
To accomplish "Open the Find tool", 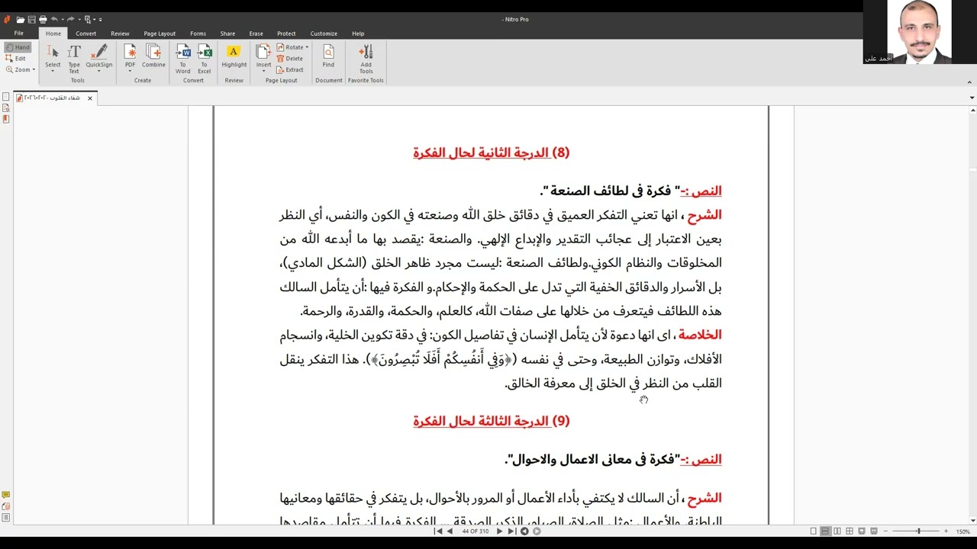I will [328, 56].
